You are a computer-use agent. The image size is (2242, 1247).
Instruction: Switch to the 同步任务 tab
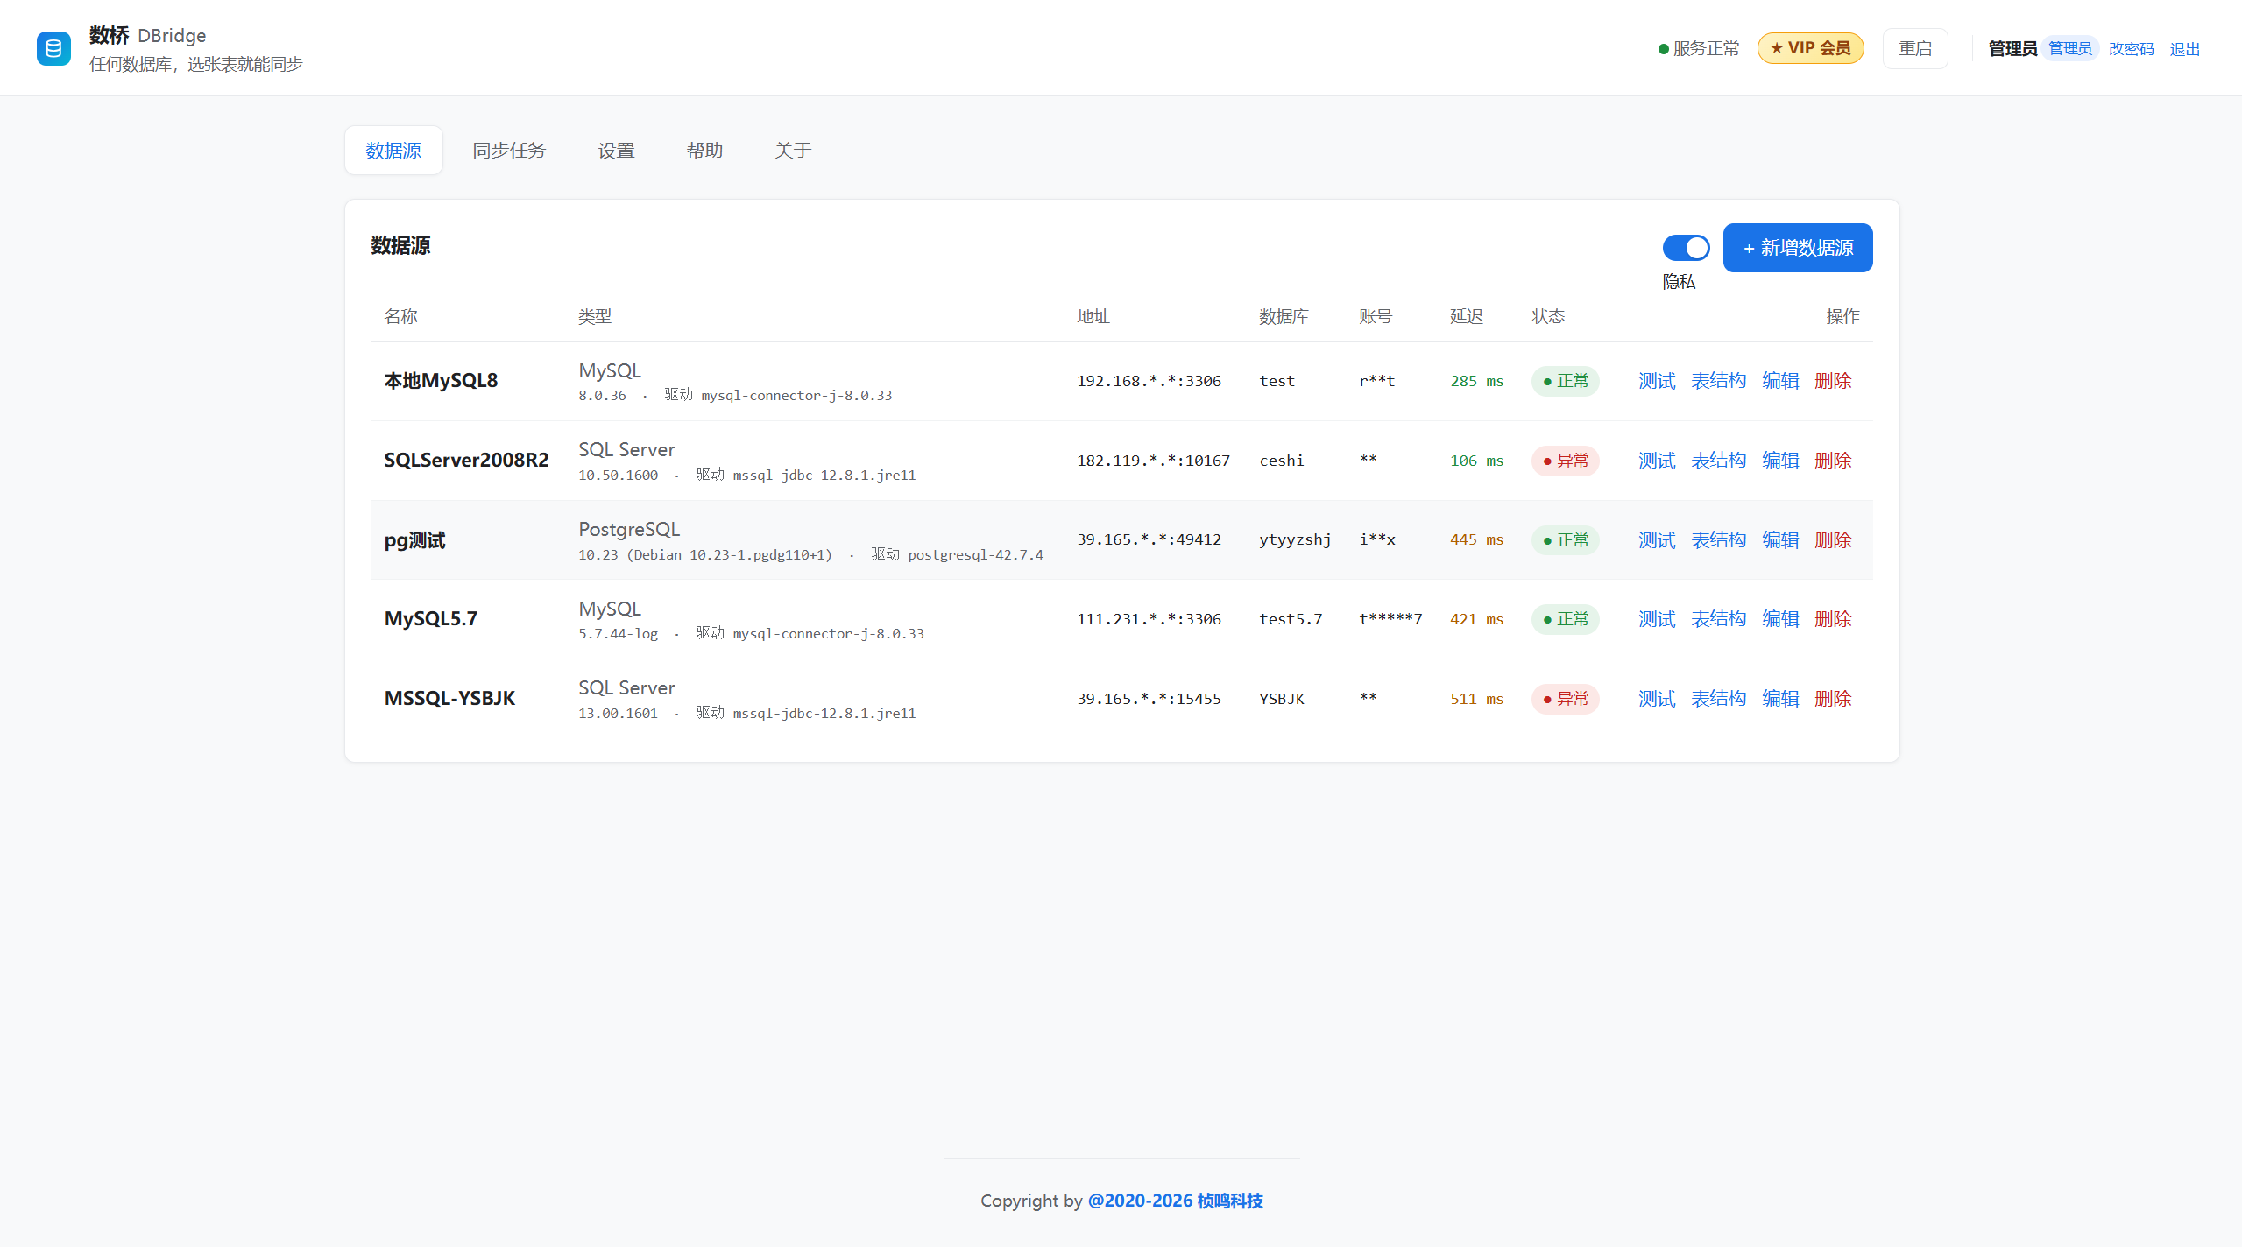[509, 151]
